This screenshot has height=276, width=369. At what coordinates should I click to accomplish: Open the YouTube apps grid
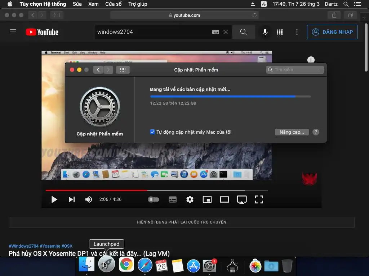[280, 32]
